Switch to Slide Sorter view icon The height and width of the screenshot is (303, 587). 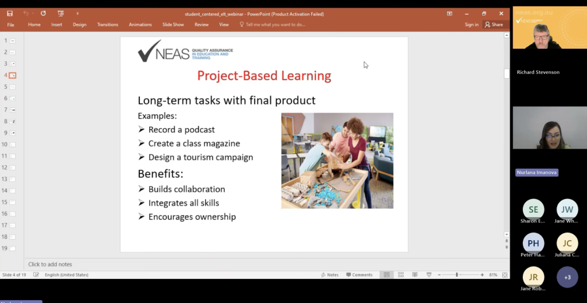[x=401, y=275]
